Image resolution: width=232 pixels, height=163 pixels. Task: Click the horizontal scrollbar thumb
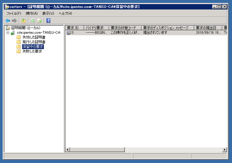tap(98, 150)
